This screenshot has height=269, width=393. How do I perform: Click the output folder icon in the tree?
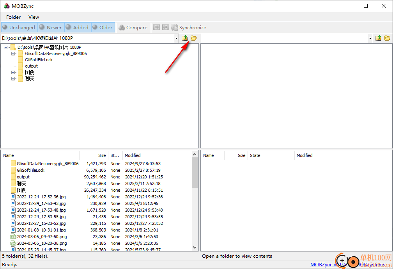click(21, 66)
